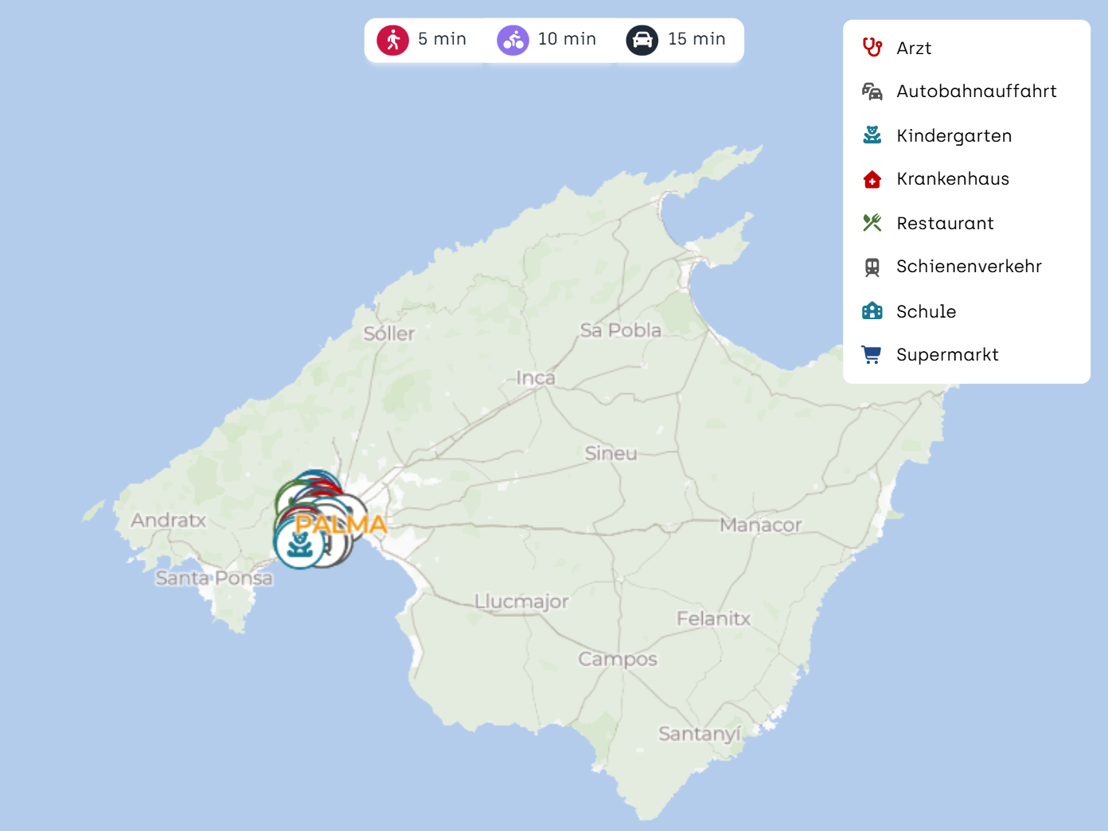
Task: Toggle the 15 min driving range
Action: click(677, 40)
